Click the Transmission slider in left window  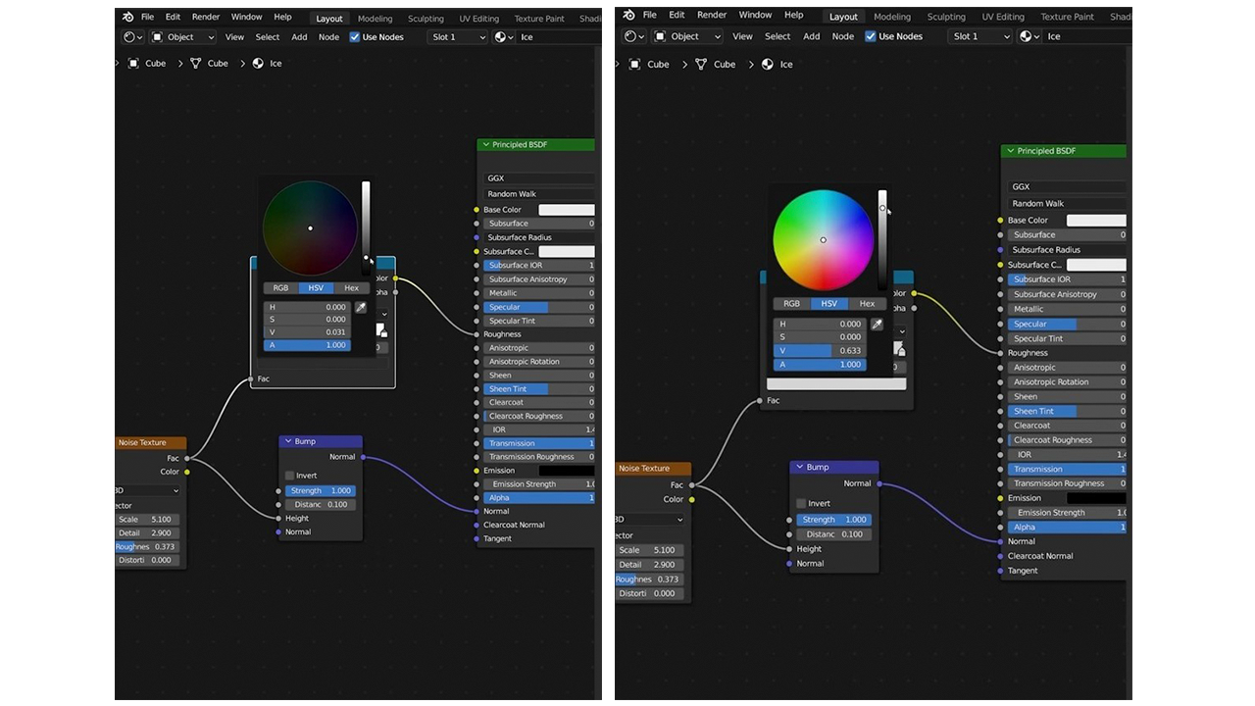(x=539, y=443)
